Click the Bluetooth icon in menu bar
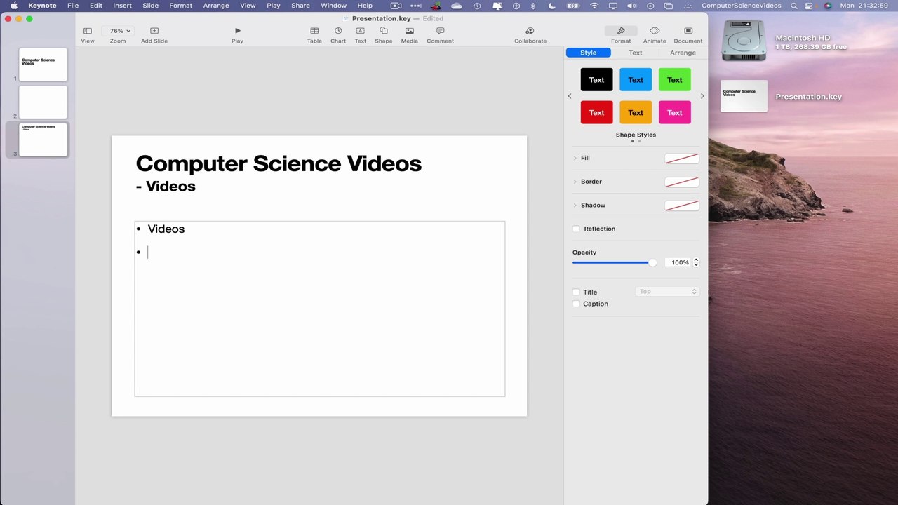The image size is (898, 505). tap(532, 6)
